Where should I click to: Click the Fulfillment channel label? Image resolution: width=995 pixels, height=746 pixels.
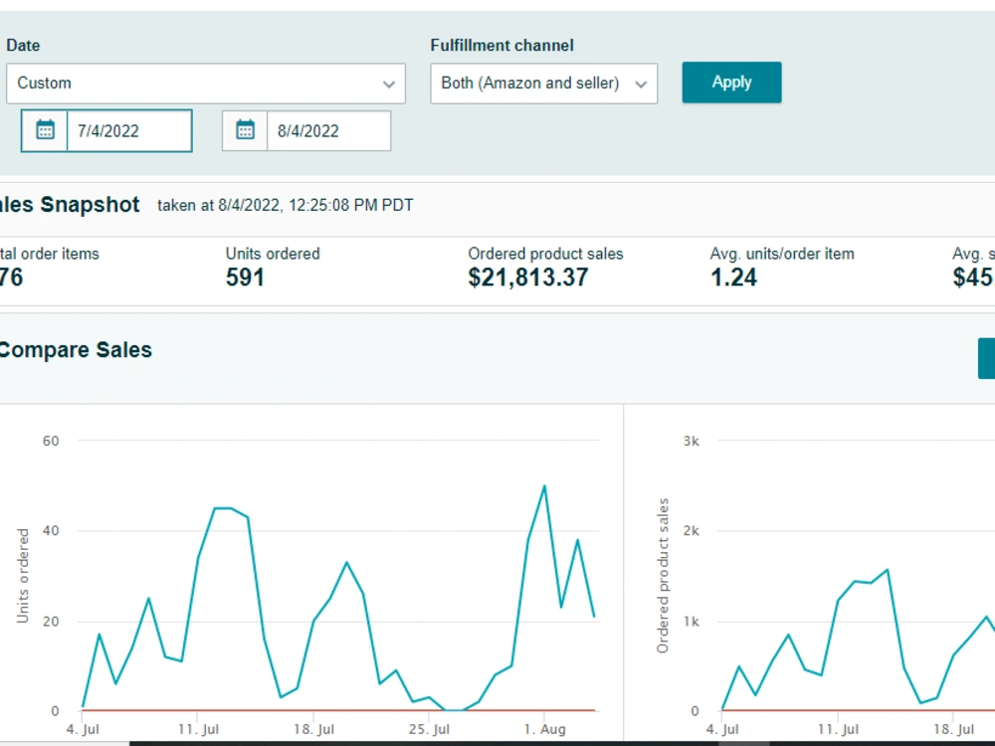501,46
